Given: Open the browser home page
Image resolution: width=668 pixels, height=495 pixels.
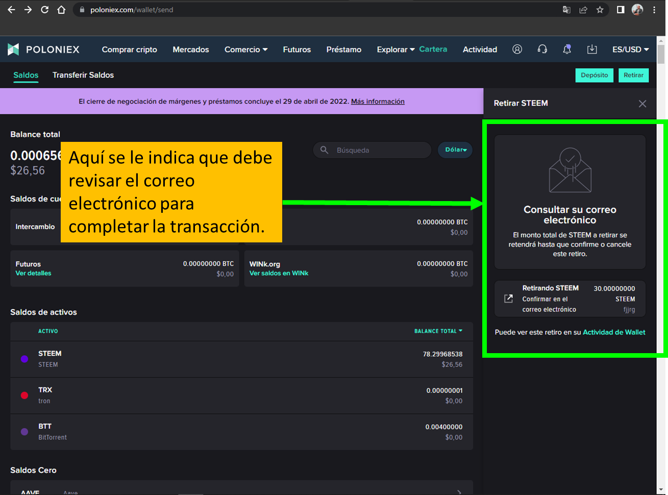Looking at the screenshot, I should coord(61,10).
